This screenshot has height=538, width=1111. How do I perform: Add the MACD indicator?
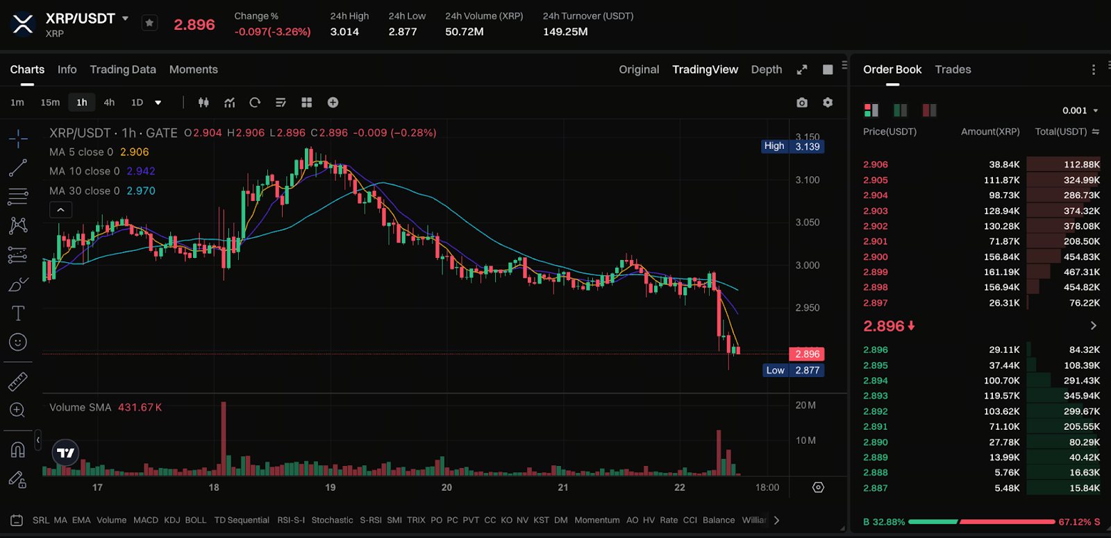(146, 520)
